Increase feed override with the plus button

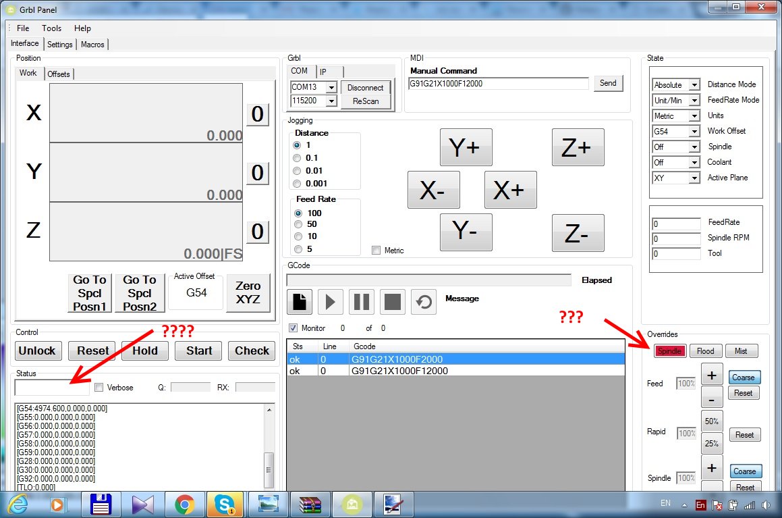point(712,374)
